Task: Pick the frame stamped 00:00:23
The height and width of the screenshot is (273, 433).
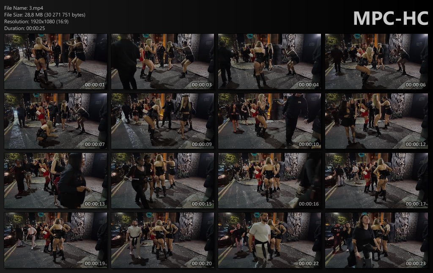Action: pos(376,240)
